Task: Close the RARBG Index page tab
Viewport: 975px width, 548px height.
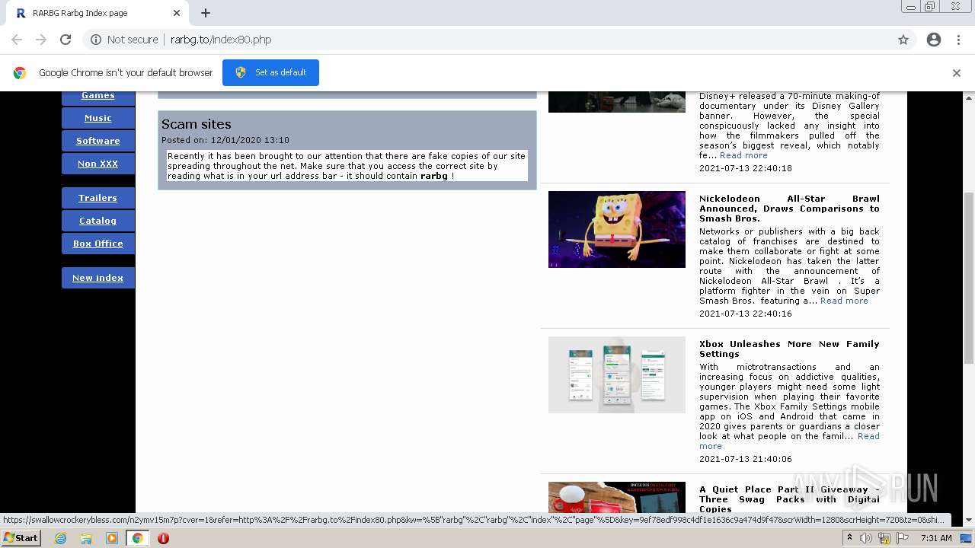Action: 176,13
